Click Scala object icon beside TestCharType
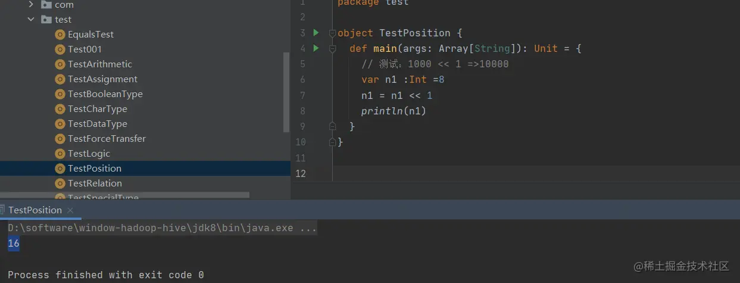740x283 pixels. coord(60,109)
